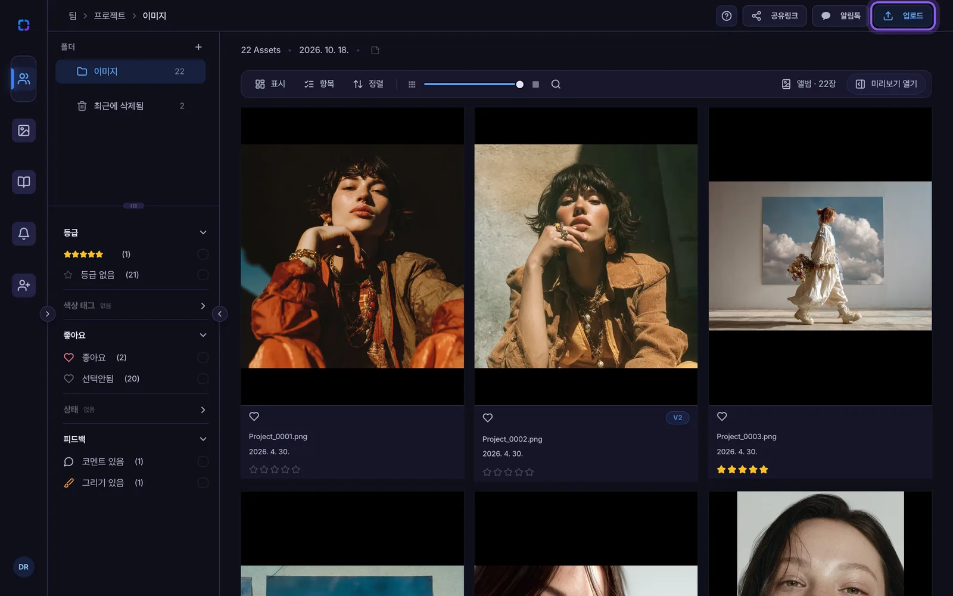Like Project_0002.png with heart icon

click(488, 418)
